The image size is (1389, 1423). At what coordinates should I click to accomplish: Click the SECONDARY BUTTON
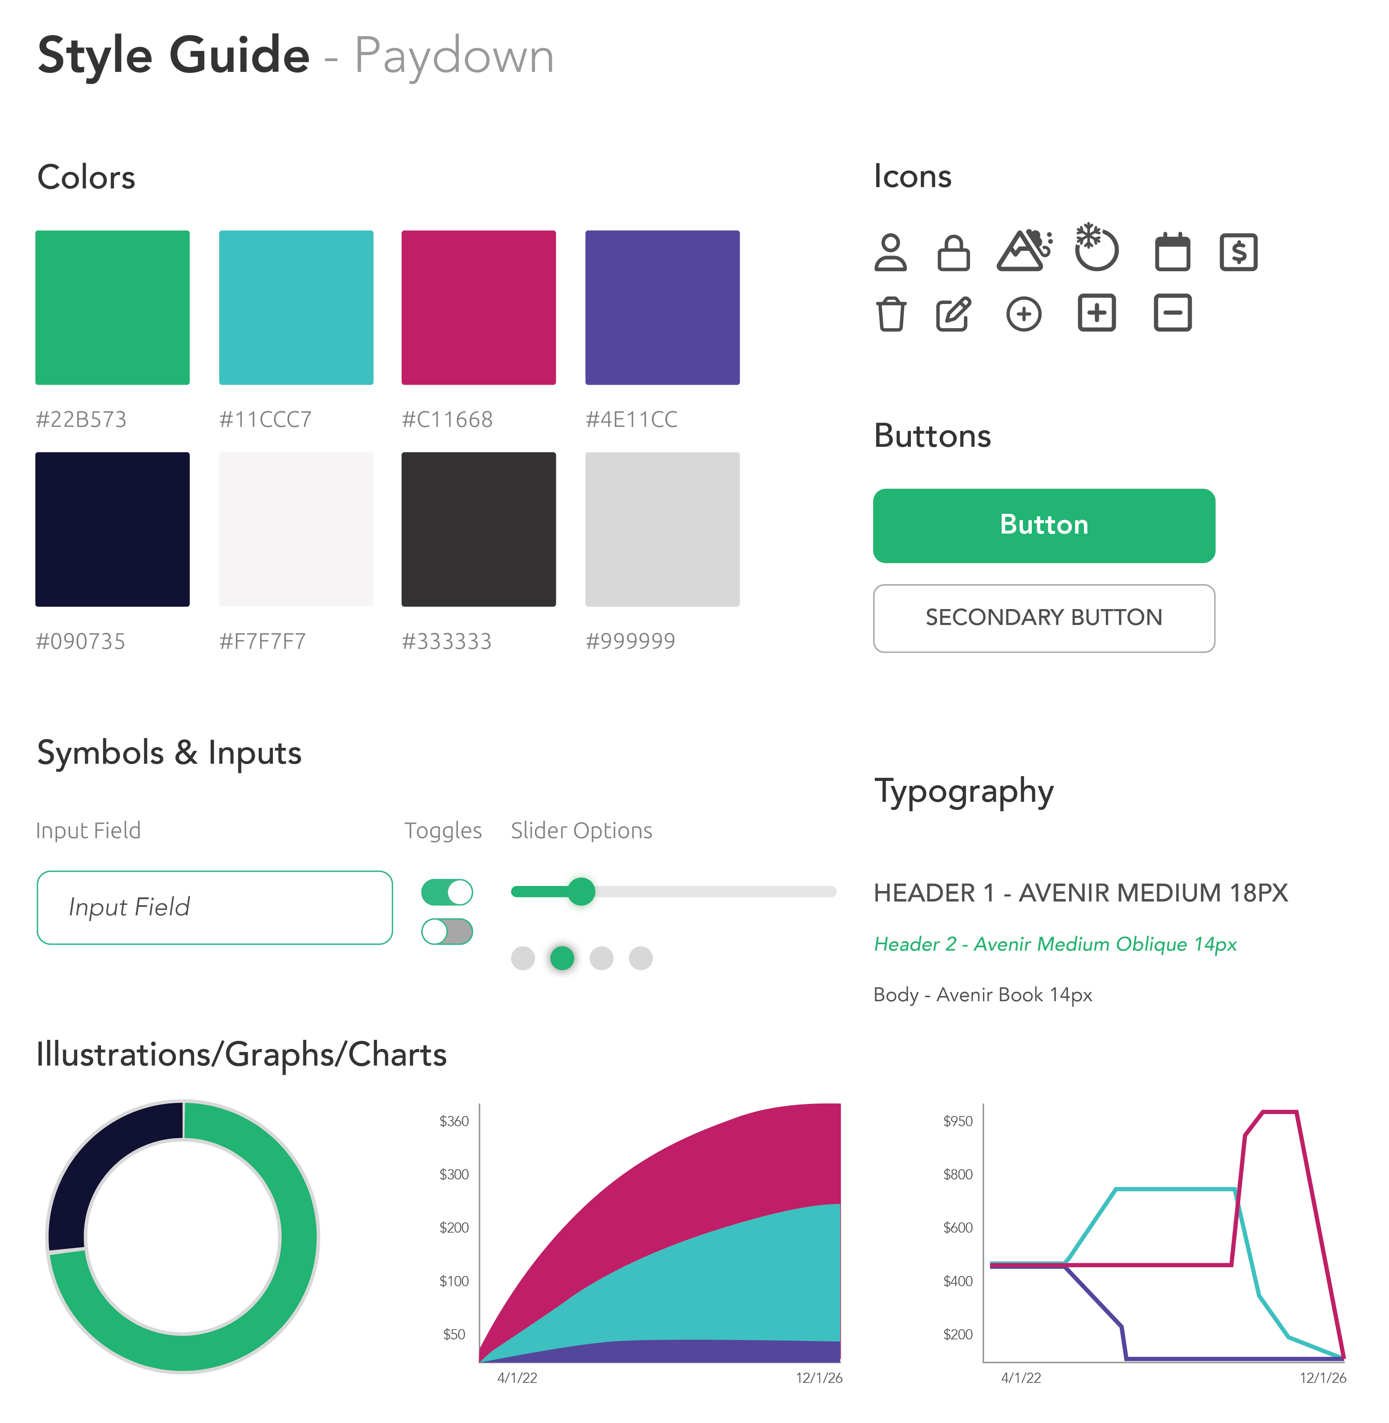[1044, 618]
